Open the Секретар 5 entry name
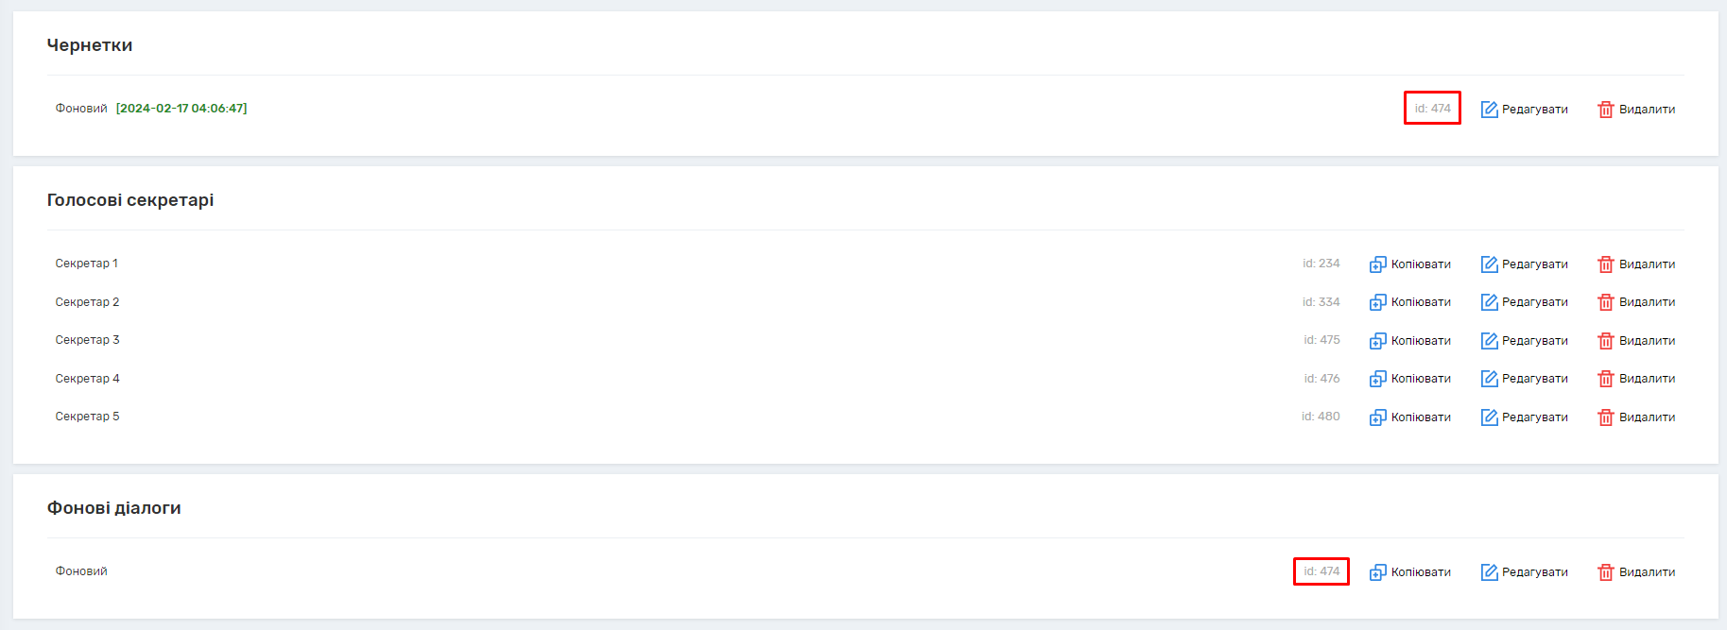Screen dimensions: 1727x630 click(87, 417)
